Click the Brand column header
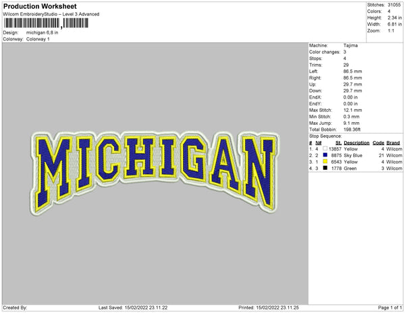Image resolution: width=405 pixels, height=313 pixels. tap(393, 143)
